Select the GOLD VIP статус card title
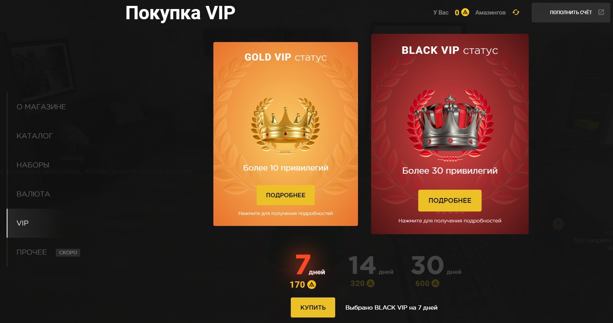The image size is (613, 323). click(286, 57)
